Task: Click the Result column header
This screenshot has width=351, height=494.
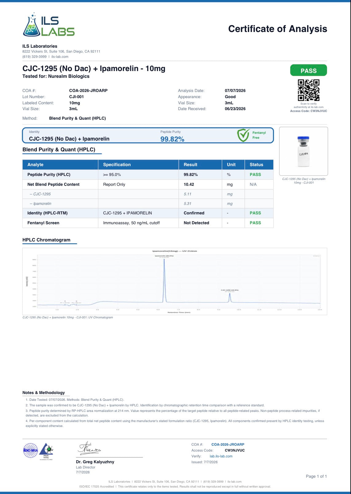Action: click(200, 165)
